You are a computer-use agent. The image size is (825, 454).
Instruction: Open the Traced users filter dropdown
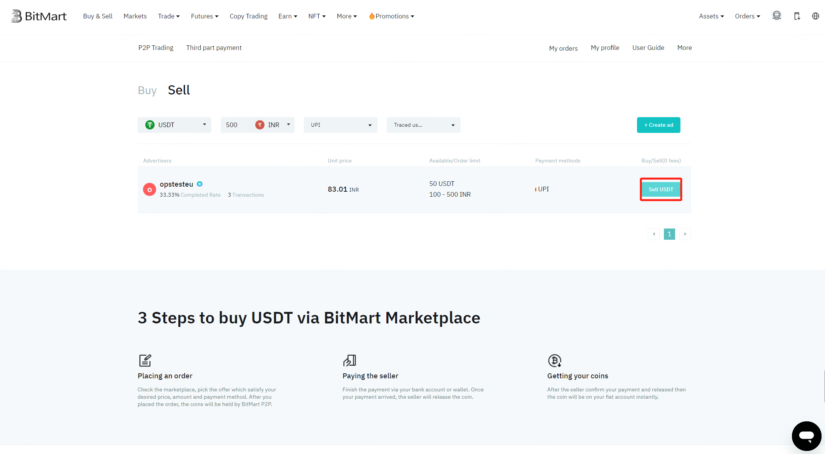click(x=424, y=125)
